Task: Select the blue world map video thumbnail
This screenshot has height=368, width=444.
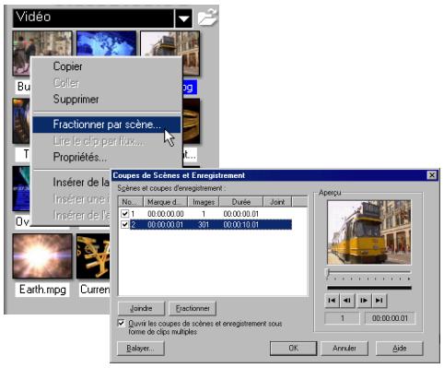Action: 106,43
